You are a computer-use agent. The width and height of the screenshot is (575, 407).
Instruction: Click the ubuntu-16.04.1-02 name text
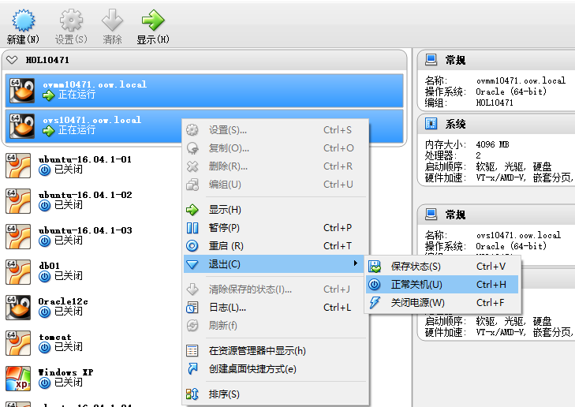point(85,195)
